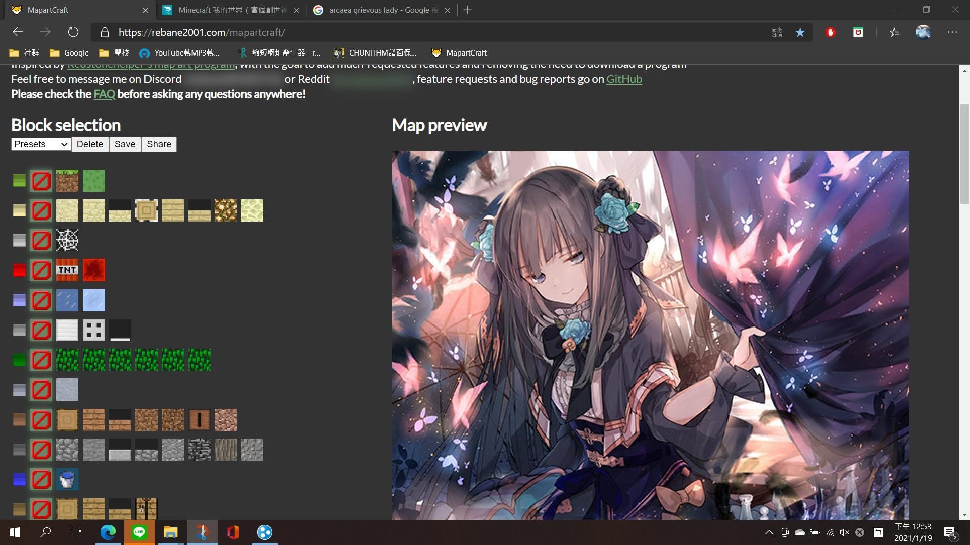
Task: Select the granite block in brown row
Action: coord(226,420)
